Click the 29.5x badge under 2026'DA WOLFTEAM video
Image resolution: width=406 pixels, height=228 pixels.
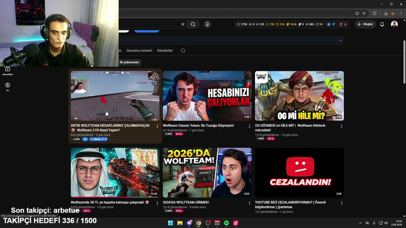(179, 211)
